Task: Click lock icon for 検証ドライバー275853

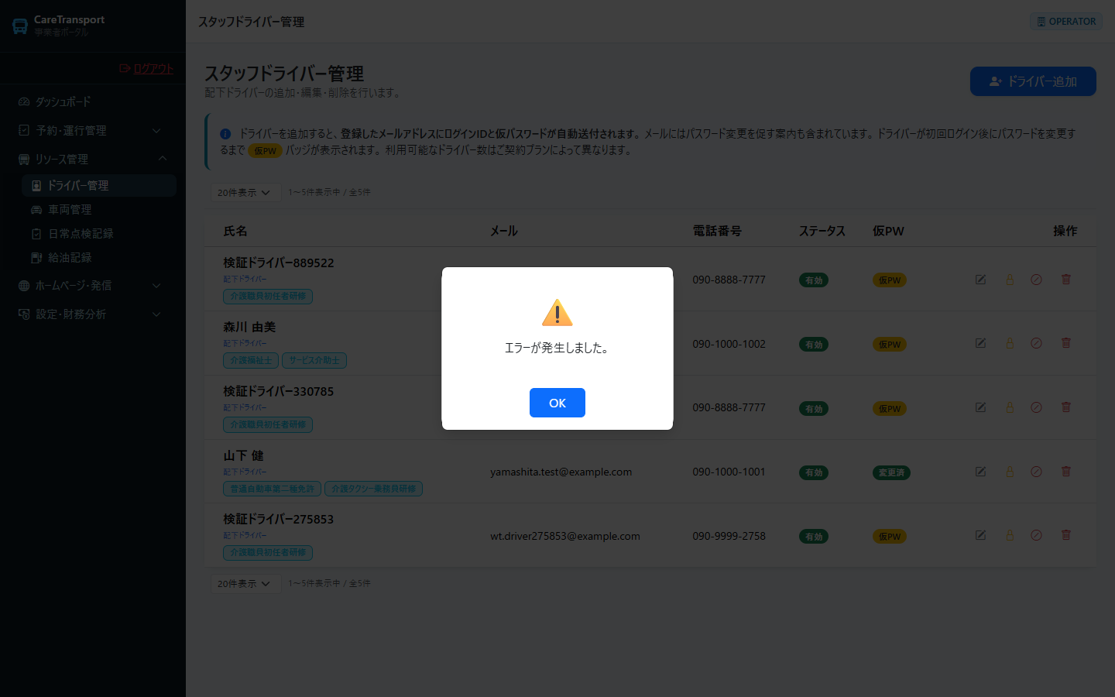Action: 1010,535
